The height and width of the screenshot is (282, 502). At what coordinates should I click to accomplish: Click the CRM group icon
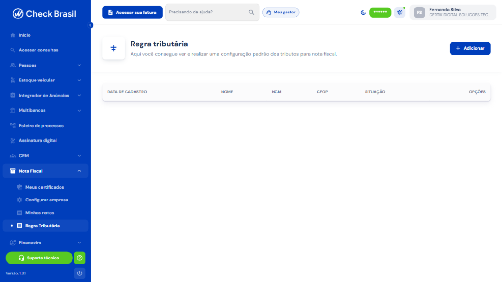coord(13,156)
